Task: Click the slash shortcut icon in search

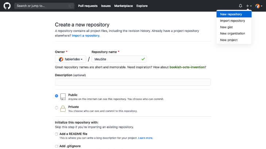Action: [71, 6]
